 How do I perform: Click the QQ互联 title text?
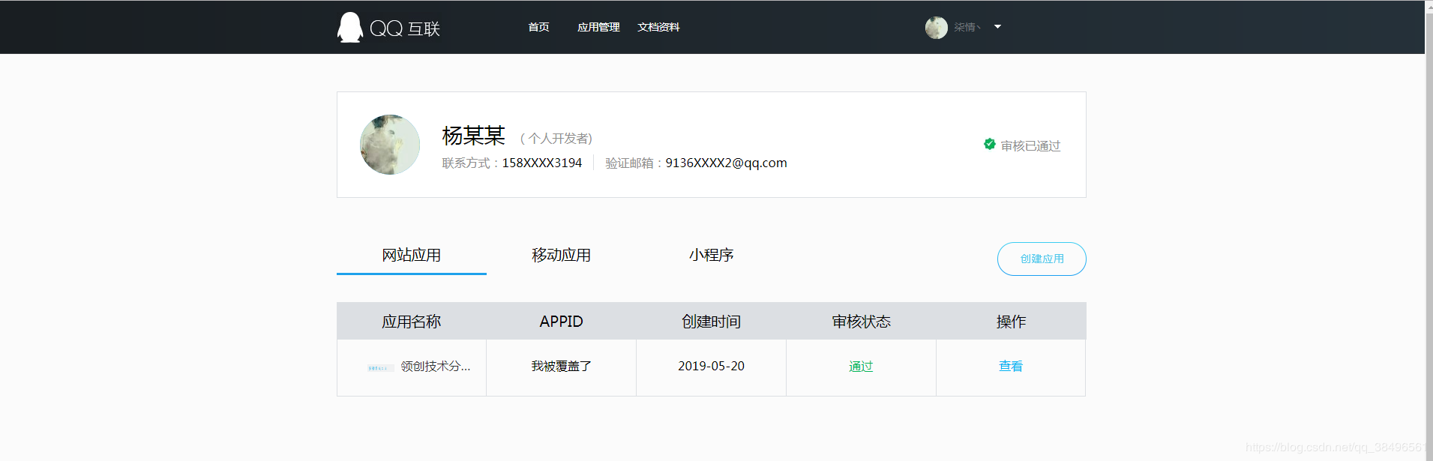405,28
